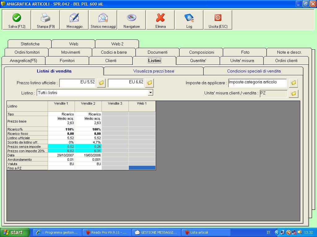Screen dimensions: 317x237
Task: Click the Stampa (F9) printer button
Action: (46, 20)
